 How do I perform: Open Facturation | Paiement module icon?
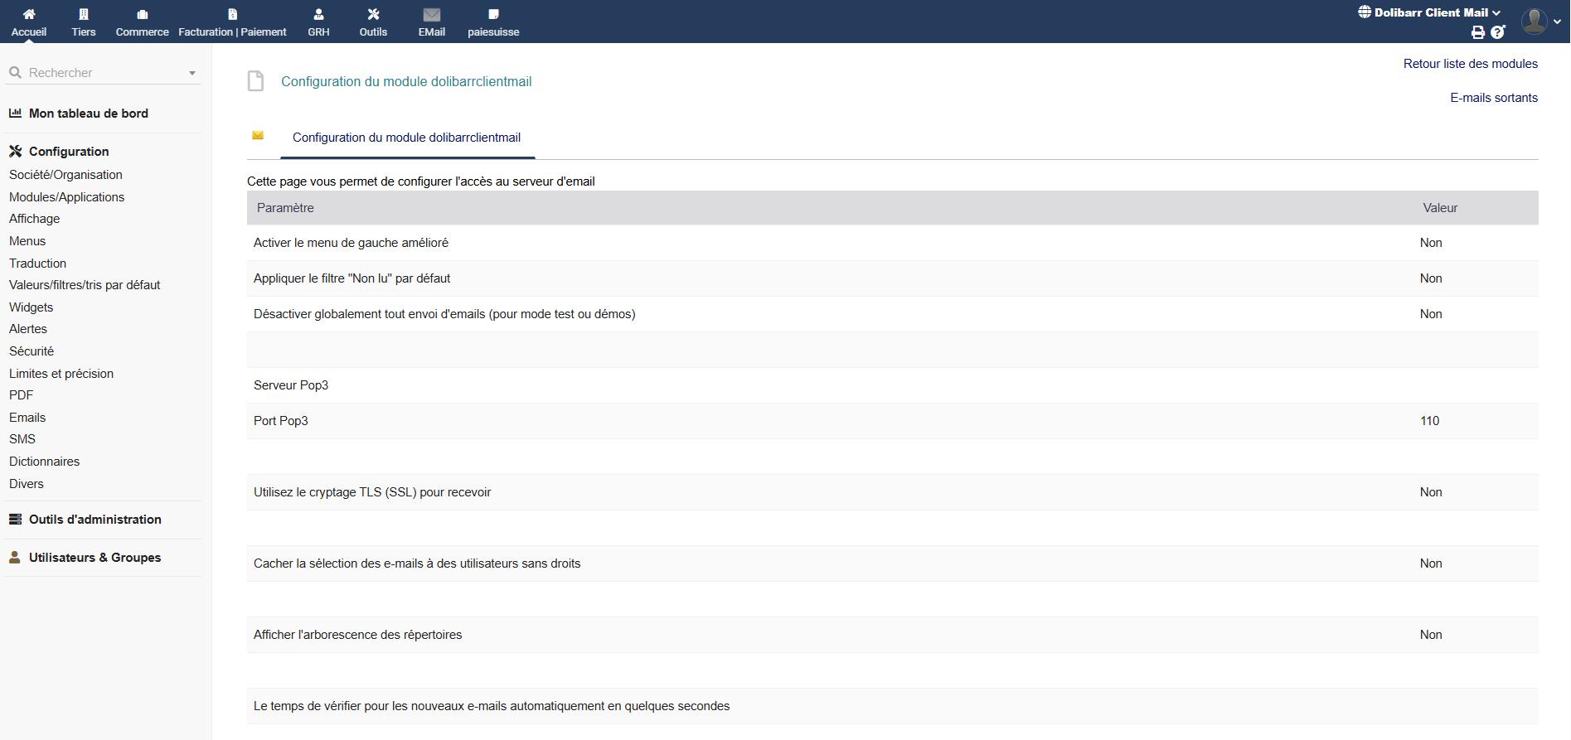tap(232, 14)
